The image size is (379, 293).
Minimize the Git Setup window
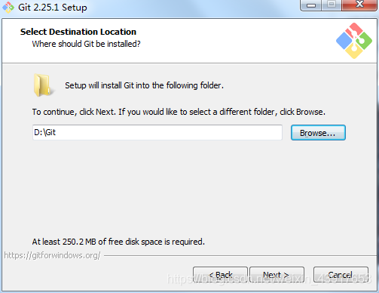(311, 5)
